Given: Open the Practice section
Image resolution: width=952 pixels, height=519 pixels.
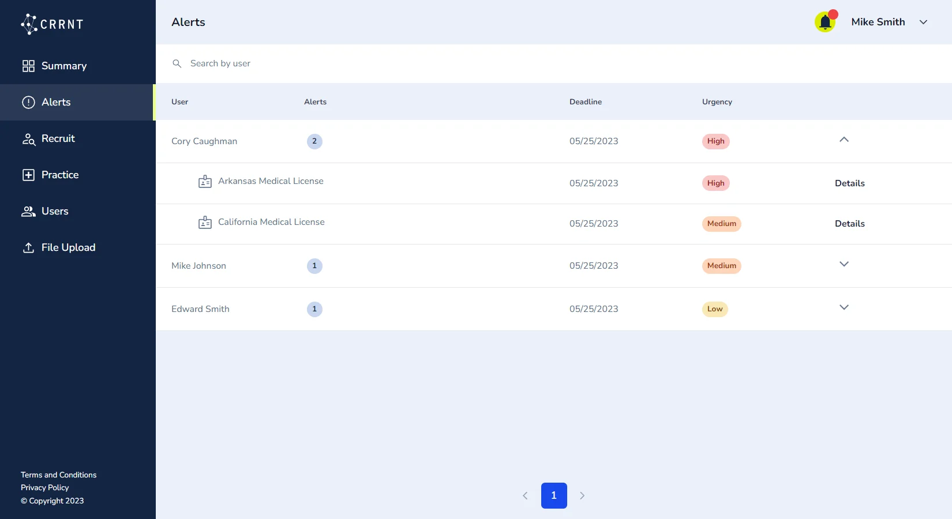Looking at the screenshot, I should [x=59, y=175].
